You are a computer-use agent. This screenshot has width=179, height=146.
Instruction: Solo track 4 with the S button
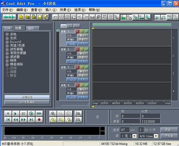pos(82,85)
